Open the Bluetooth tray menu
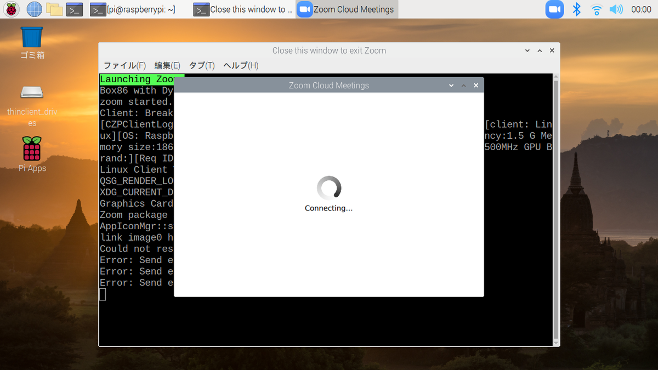 click(576, 9)
